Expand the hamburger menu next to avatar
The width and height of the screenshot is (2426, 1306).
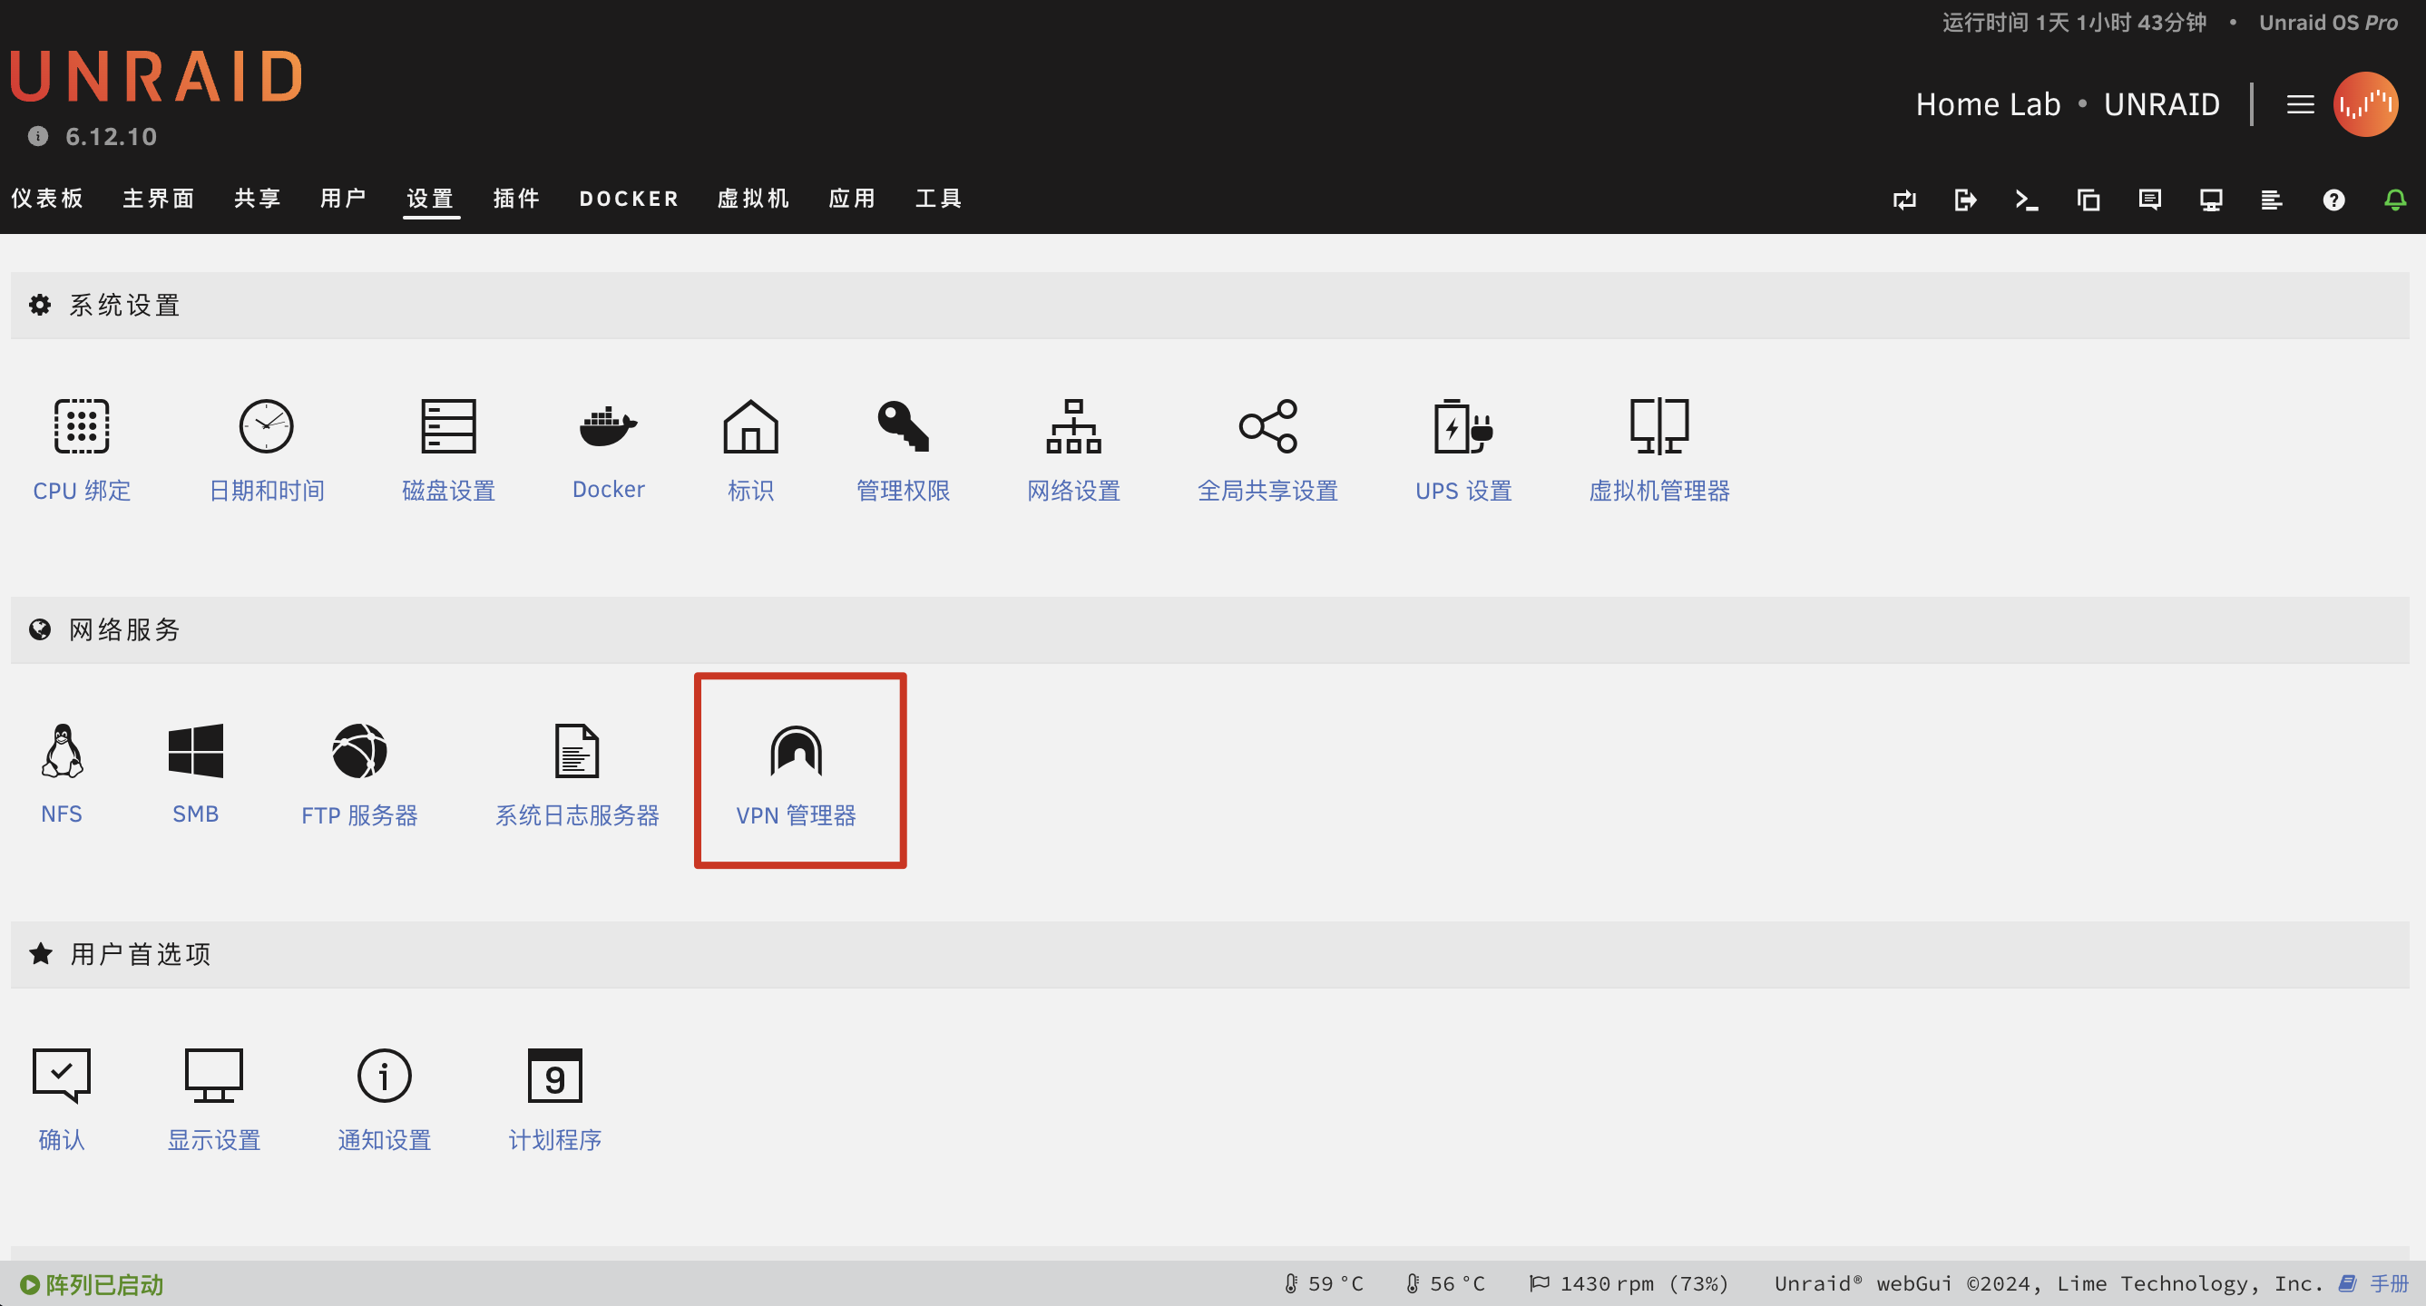click(2300, 104)
